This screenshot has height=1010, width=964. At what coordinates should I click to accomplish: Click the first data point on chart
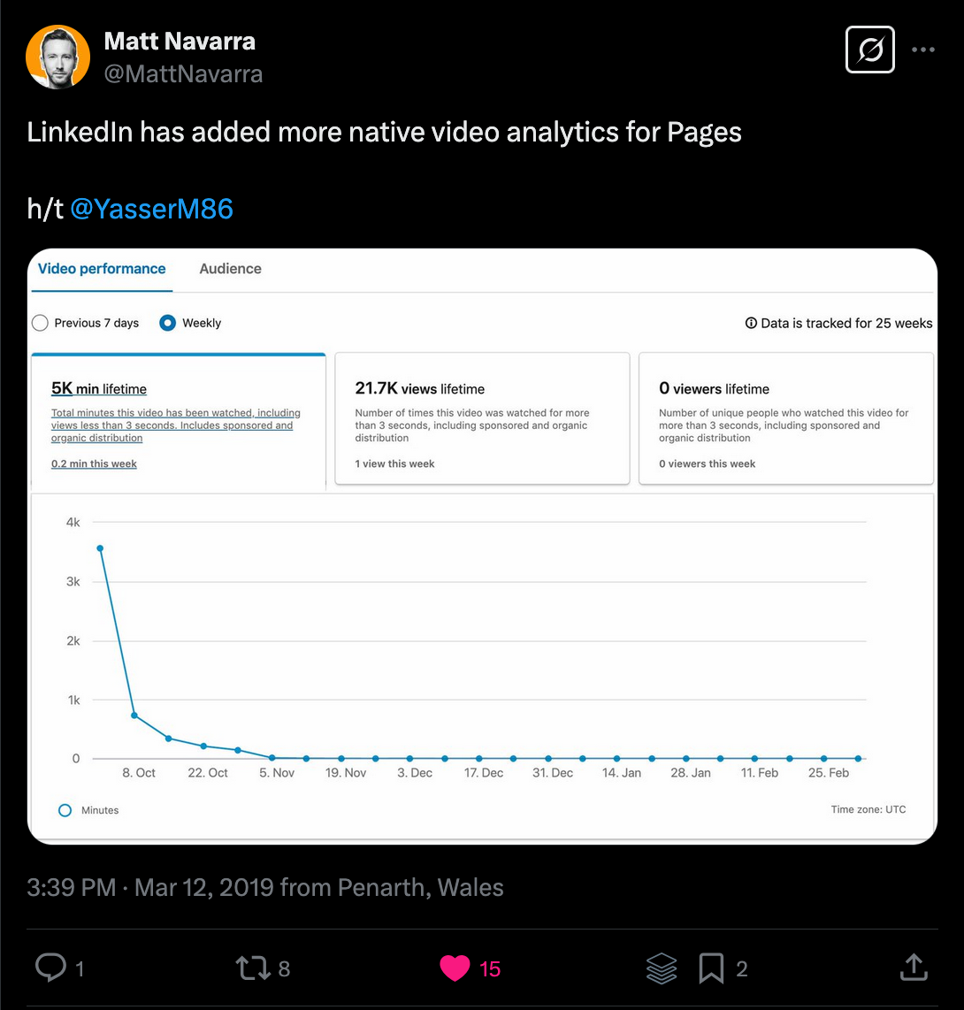(x=100, y=548)
